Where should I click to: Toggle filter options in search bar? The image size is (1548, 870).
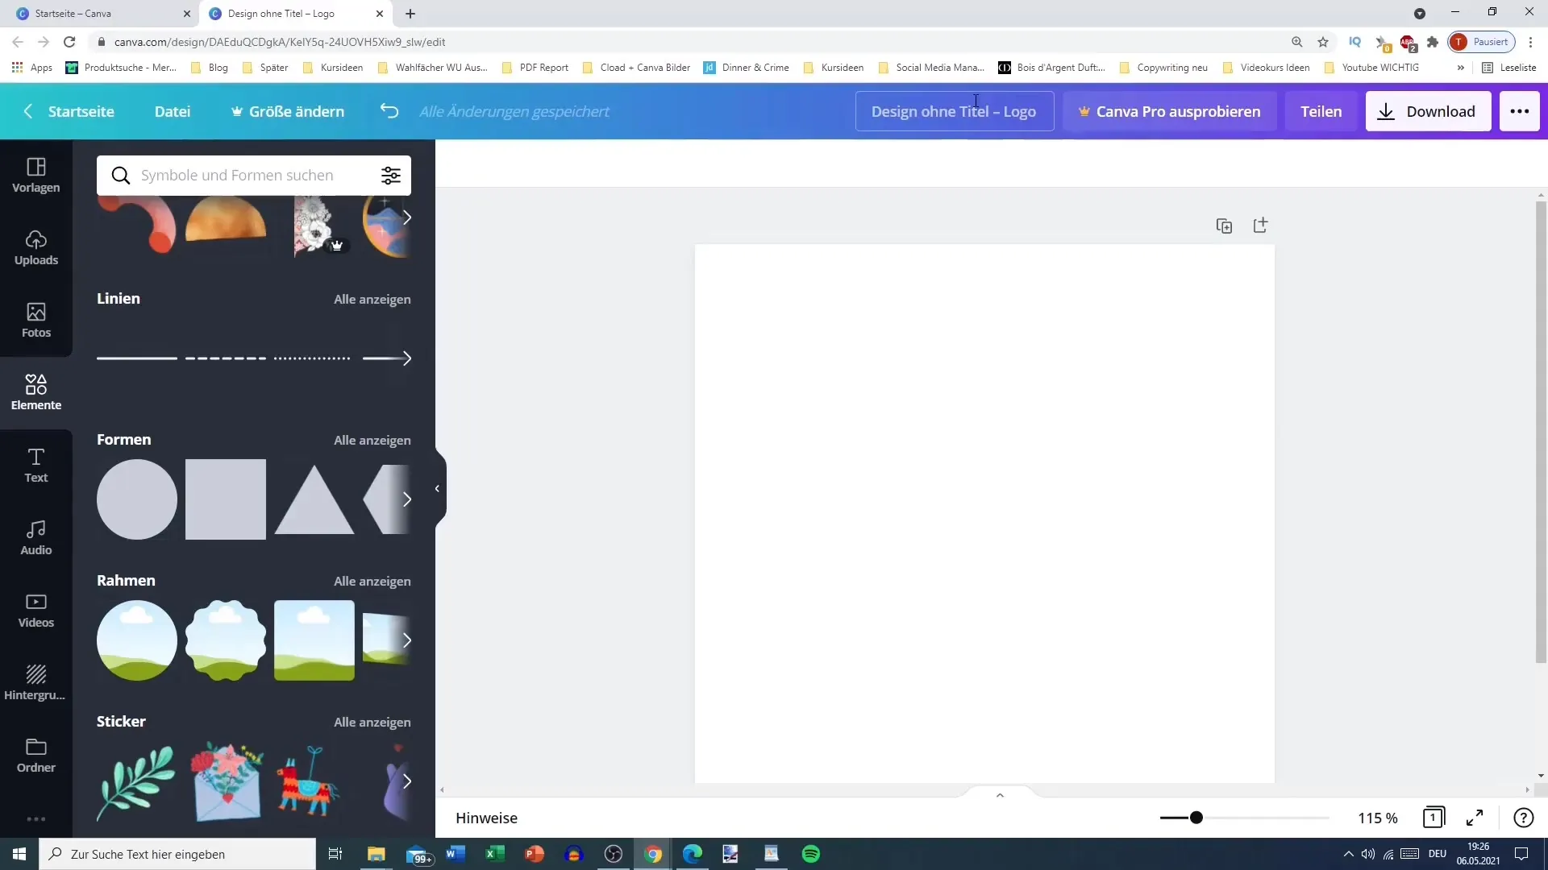point(393,176)
